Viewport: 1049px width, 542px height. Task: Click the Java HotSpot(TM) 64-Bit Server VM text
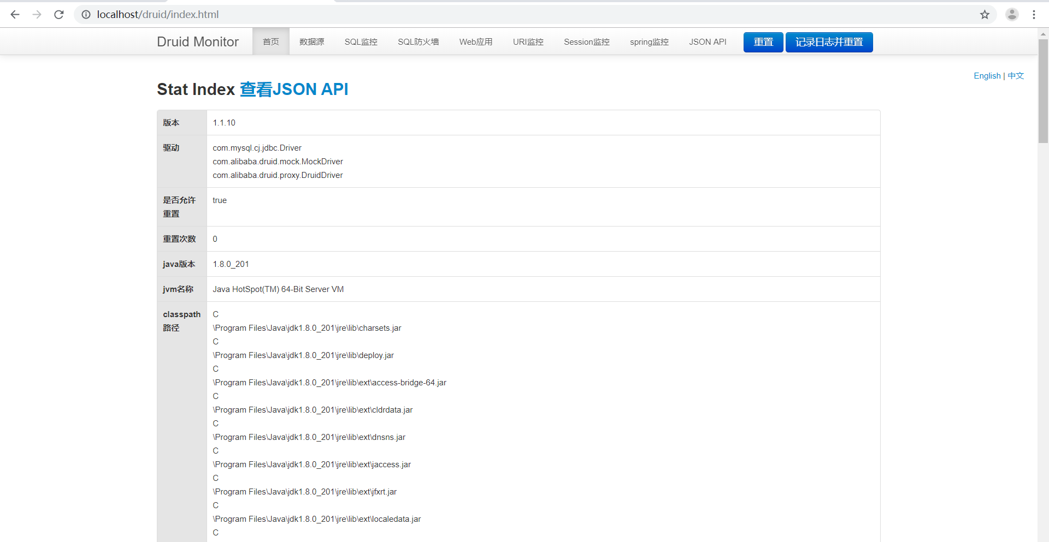(x=278, y=289)
